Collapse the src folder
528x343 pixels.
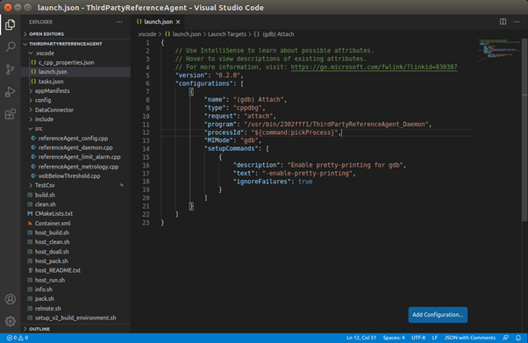[x=75, y=129]
